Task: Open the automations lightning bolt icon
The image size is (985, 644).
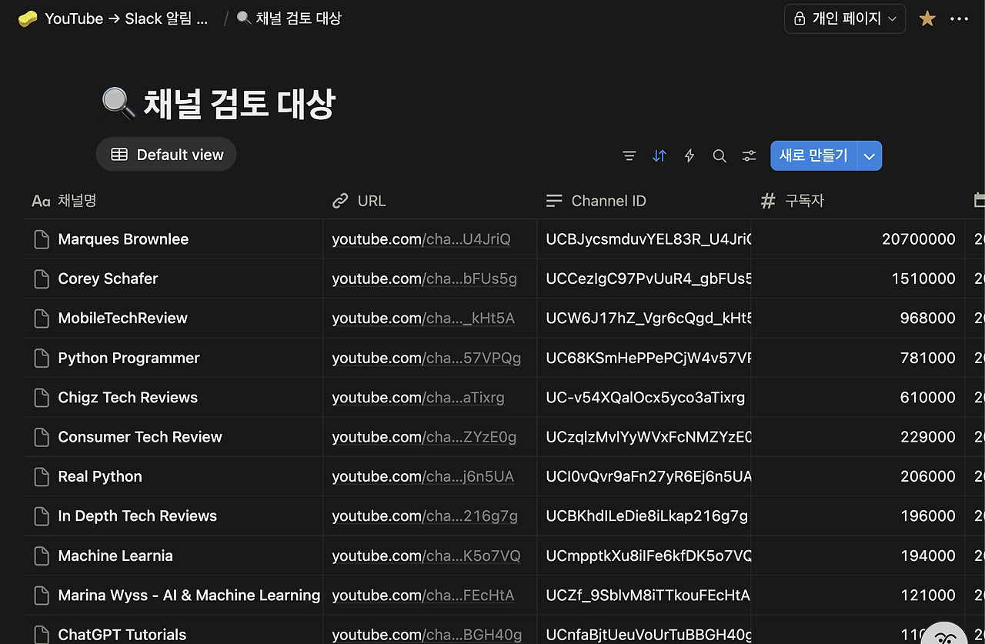Action: 689,155
